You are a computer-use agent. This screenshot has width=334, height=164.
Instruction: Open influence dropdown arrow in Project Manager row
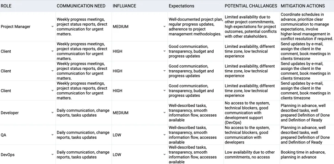click(165, 27)
